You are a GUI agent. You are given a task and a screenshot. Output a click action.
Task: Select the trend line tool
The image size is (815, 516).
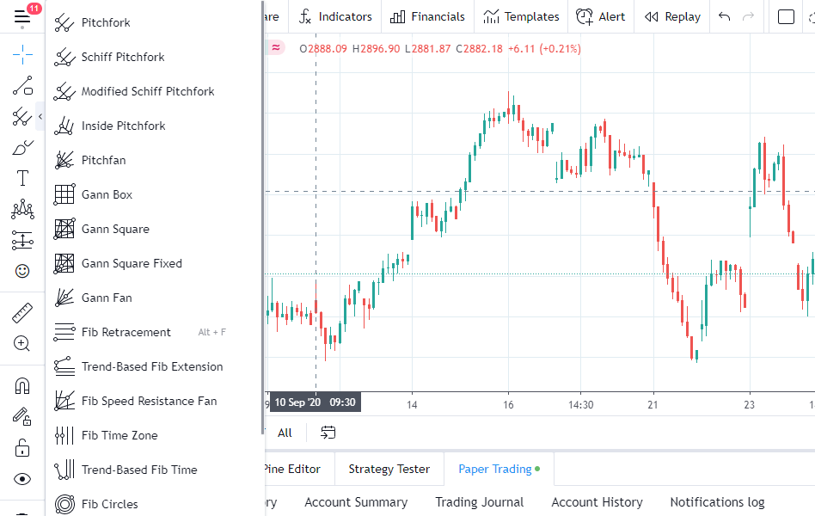22,86
